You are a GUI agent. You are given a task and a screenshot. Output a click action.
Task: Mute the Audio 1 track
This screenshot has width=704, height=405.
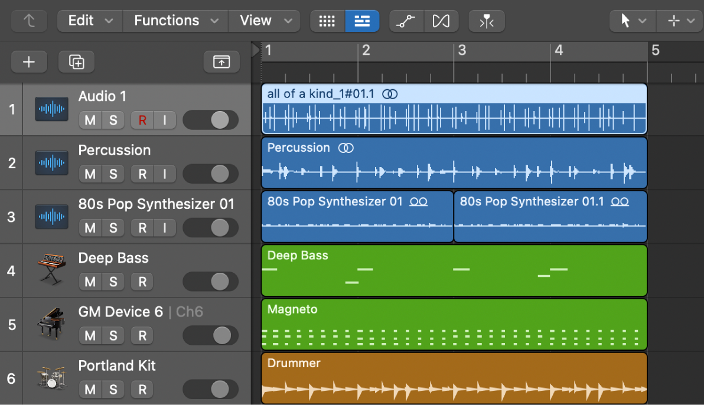[x=90, y=120]
